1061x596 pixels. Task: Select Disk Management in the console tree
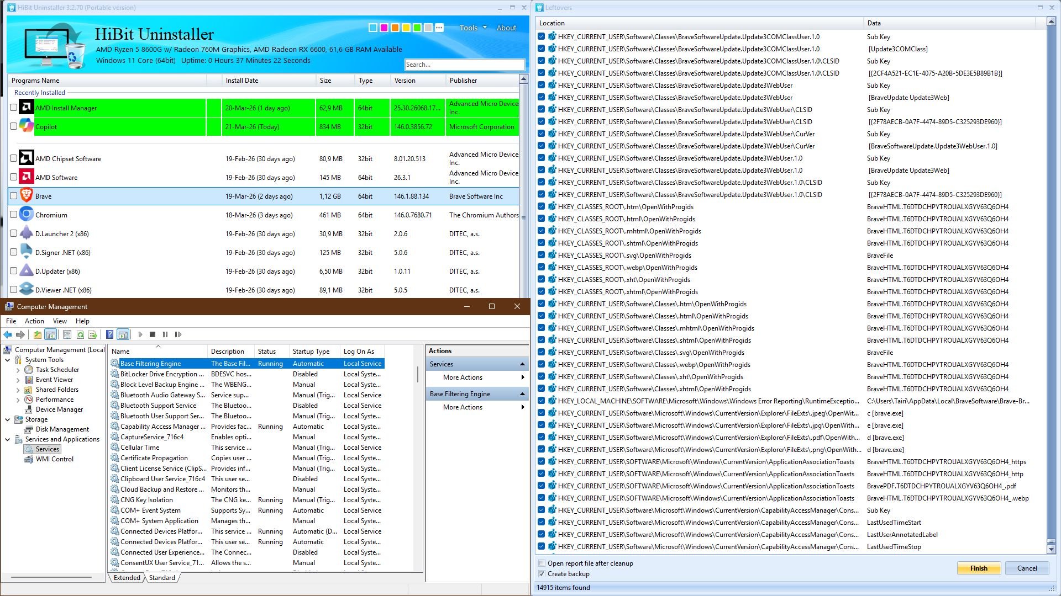click(x=62, y=429)
